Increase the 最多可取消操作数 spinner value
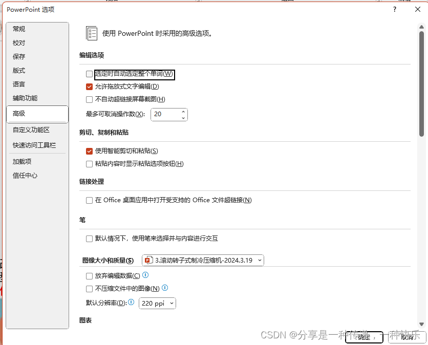The width and height of the screenshot is (428, 345). click(x=183, y=112)
